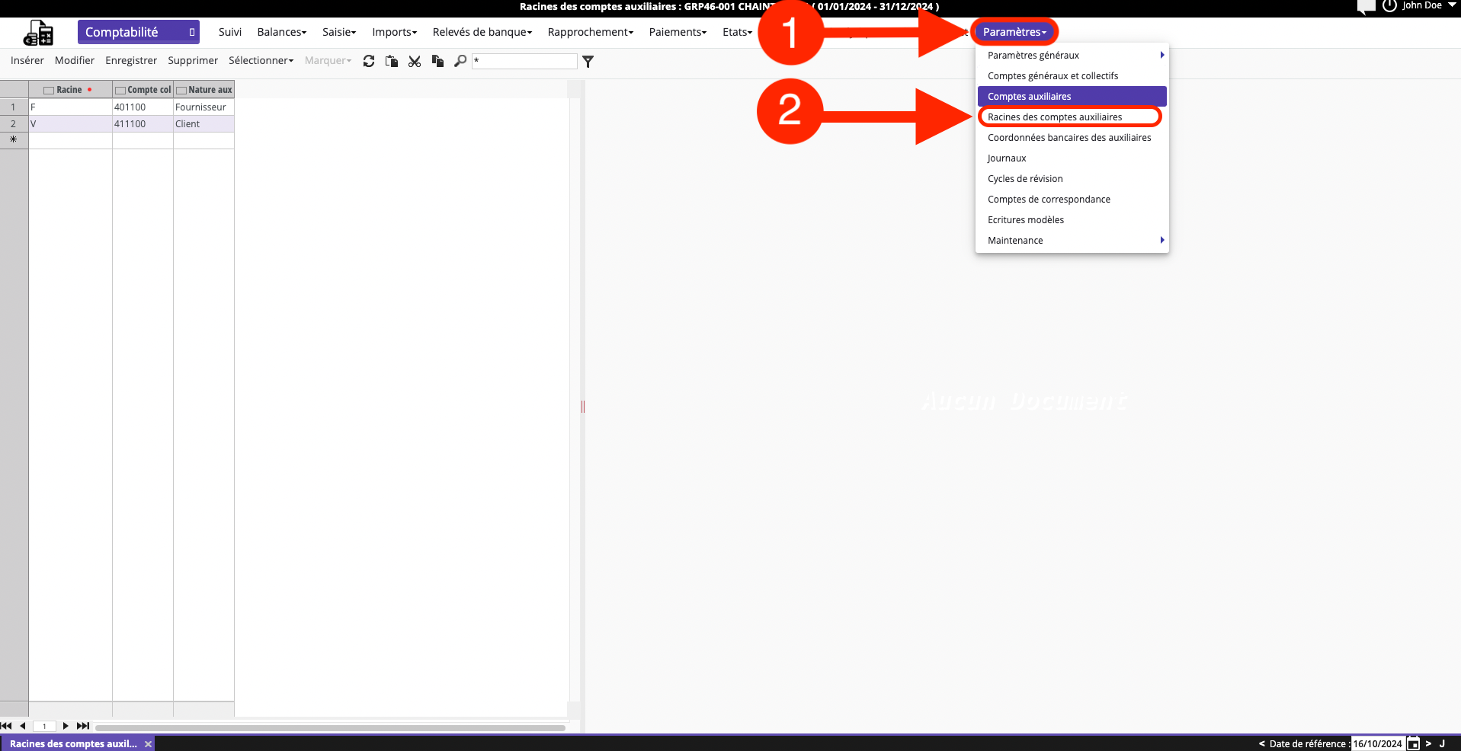Click the horizontal scrollbar under table

330,727
